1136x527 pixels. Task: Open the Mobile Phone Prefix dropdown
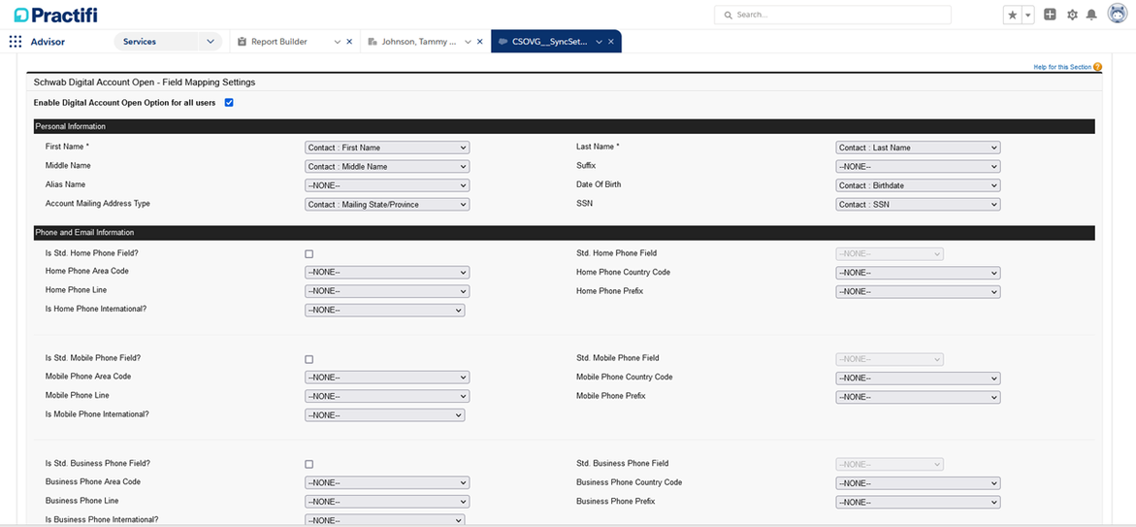(x=918, y=397)
